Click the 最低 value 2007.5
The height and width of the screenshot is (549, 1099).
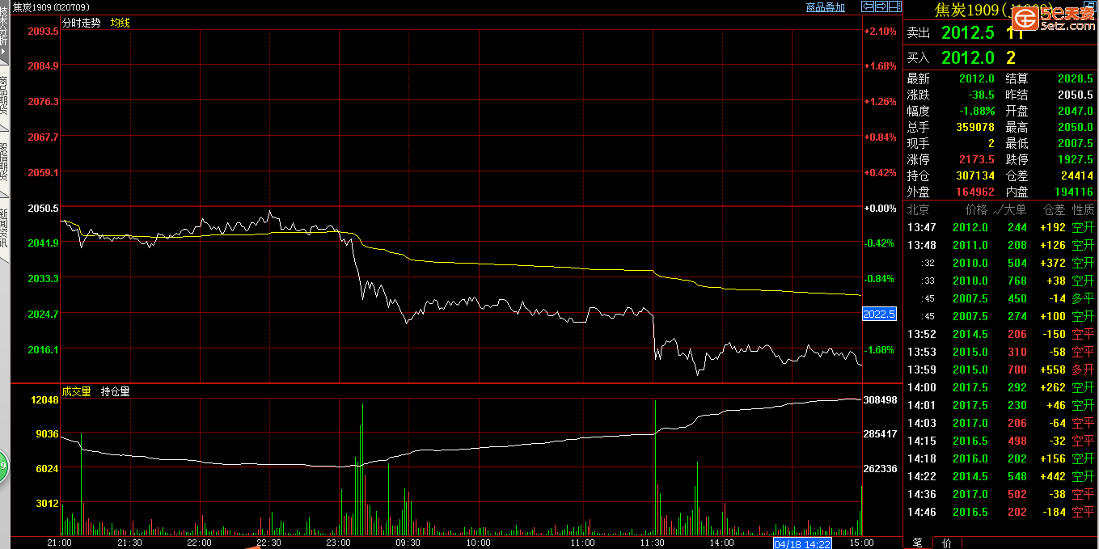tap(1076, 143)
